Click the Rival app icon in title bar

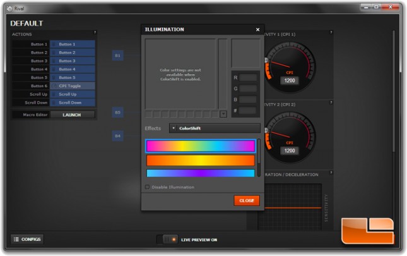pyautogui.click(x=9, y=9)
